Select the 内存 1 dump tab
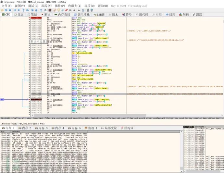Screen dimensions: 224x173 (x=8, y=128)
